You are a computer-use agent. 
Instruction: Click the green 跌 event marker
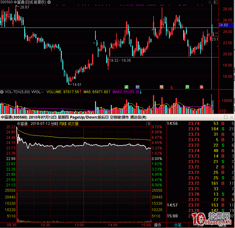(x=187, y=87)
